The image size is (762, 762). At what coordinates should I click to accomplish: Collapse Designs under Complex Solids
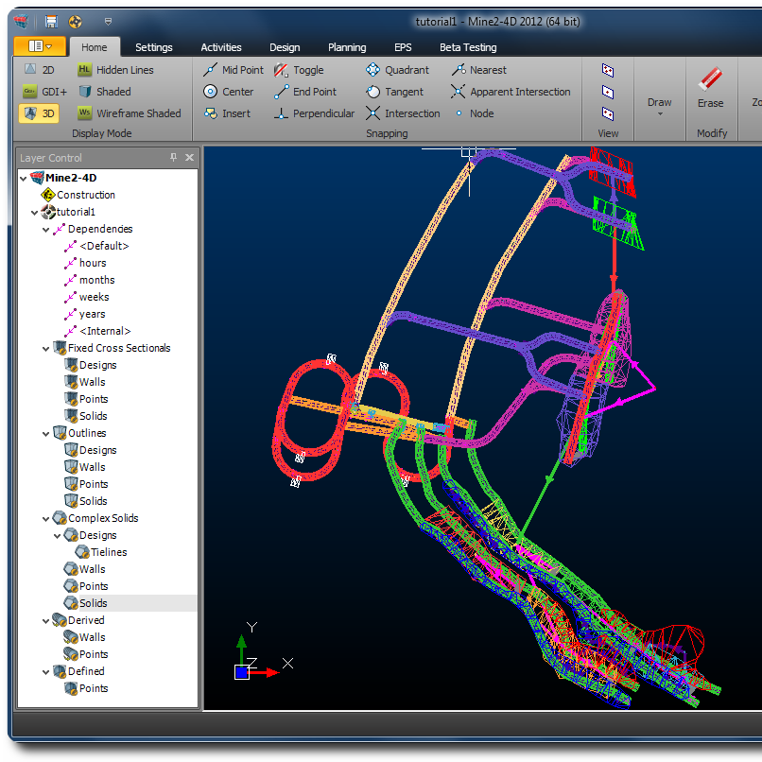(57, 535)
